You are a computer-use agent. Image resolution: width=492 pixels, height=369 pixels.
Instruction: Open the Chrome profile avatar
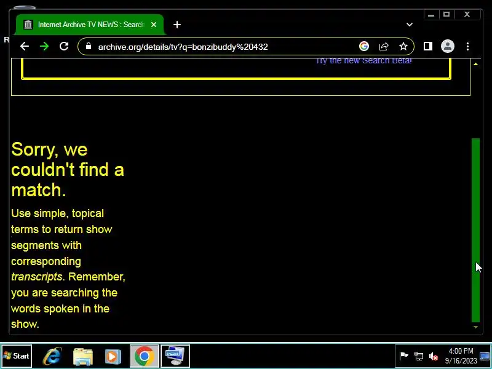[x=448, y=47]
